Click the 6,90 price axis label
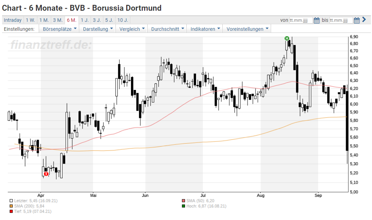The image size is (372, 220). click(354, 37)
